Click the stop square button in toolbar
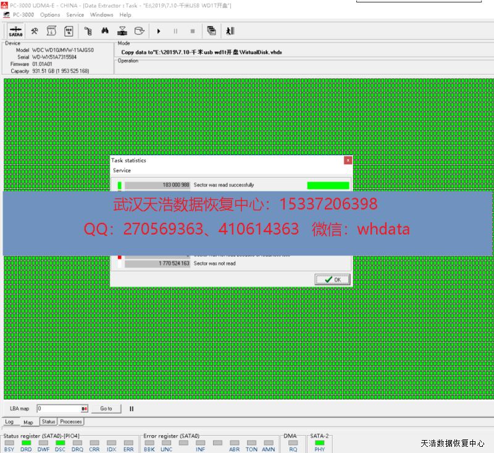Screen dimensions: 494x453 (193, 31)
